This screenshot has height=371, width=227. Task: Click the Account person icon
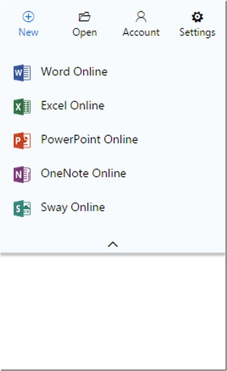[x=141, y=17]
